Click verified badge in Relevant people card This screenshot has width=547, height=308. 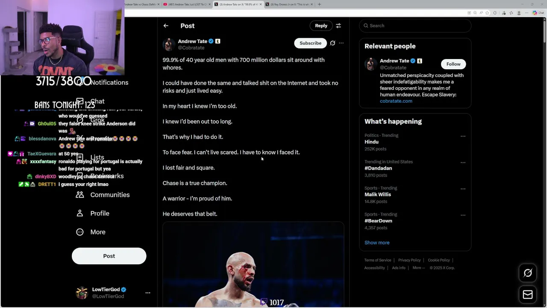pos(413,61)
